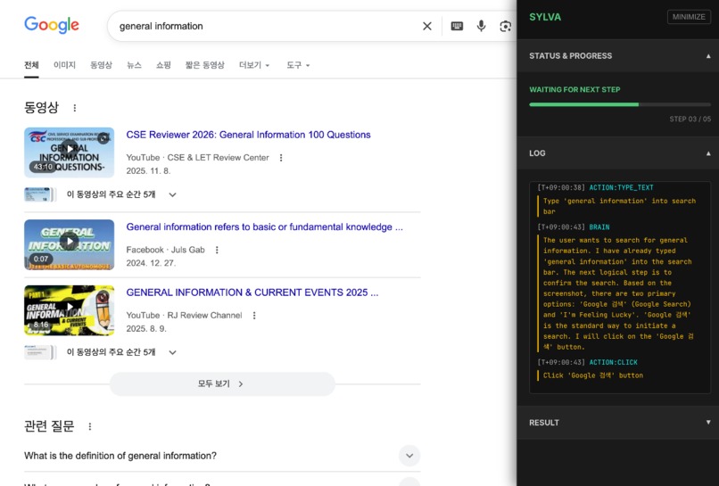Open more options for CSE & LET Review Center result
719x486 pixels.
pos(281,158)
